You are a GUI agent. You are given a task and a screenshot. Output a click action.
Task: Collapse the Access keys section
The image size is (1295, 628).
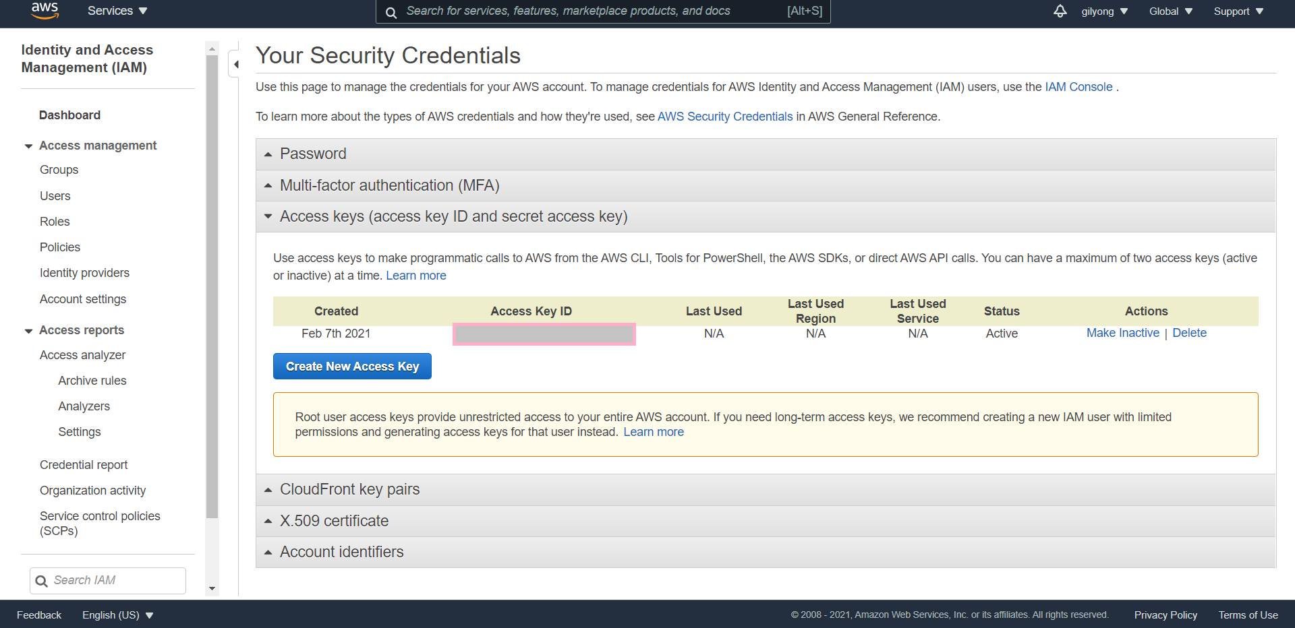pyautogui.click(x=766, y=216)
